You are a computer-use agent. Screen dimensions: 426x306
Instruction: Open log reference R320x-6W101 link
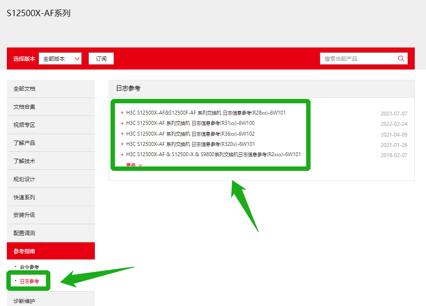click(190, 144)
